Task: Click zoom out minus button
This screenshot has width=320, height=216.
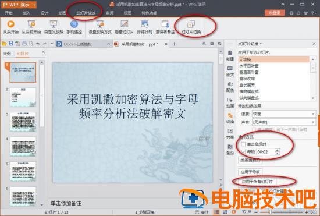Action: pos(256,212)
